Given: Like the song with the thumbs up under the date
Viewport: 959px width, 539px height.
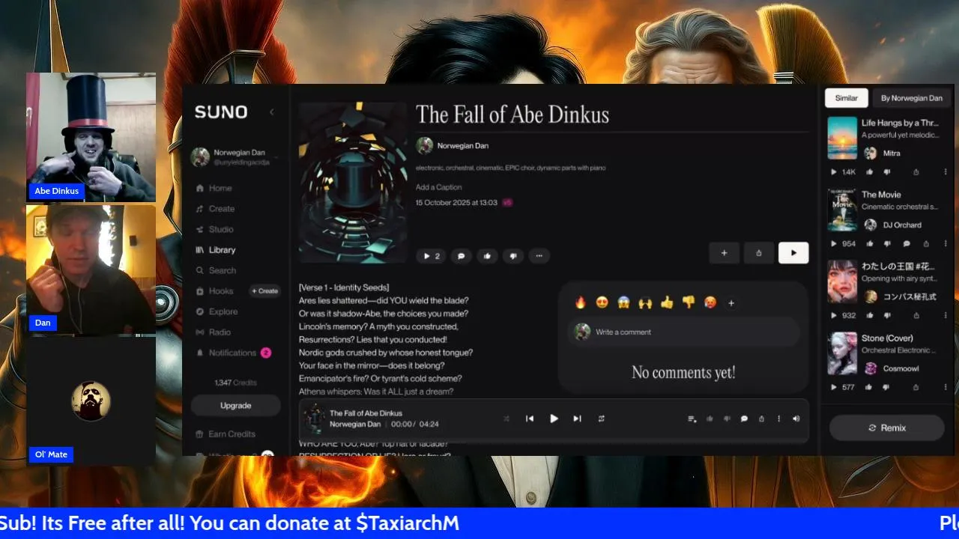Looking at the screenshot, I should pos(487,256).
